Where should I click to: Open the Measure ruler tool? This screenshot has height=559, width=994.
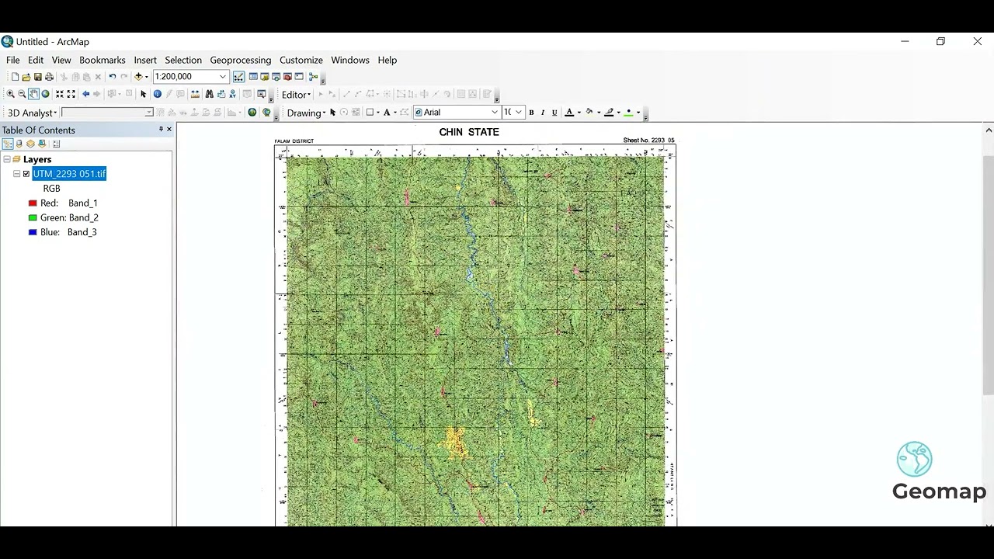(194, 94)
